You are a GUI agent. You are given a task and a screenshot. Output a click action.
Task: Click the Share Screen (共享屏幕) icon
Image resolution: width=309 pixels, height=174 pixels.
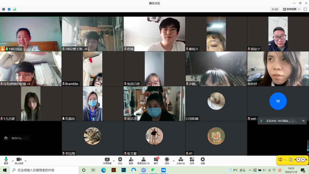click(107, 160)
